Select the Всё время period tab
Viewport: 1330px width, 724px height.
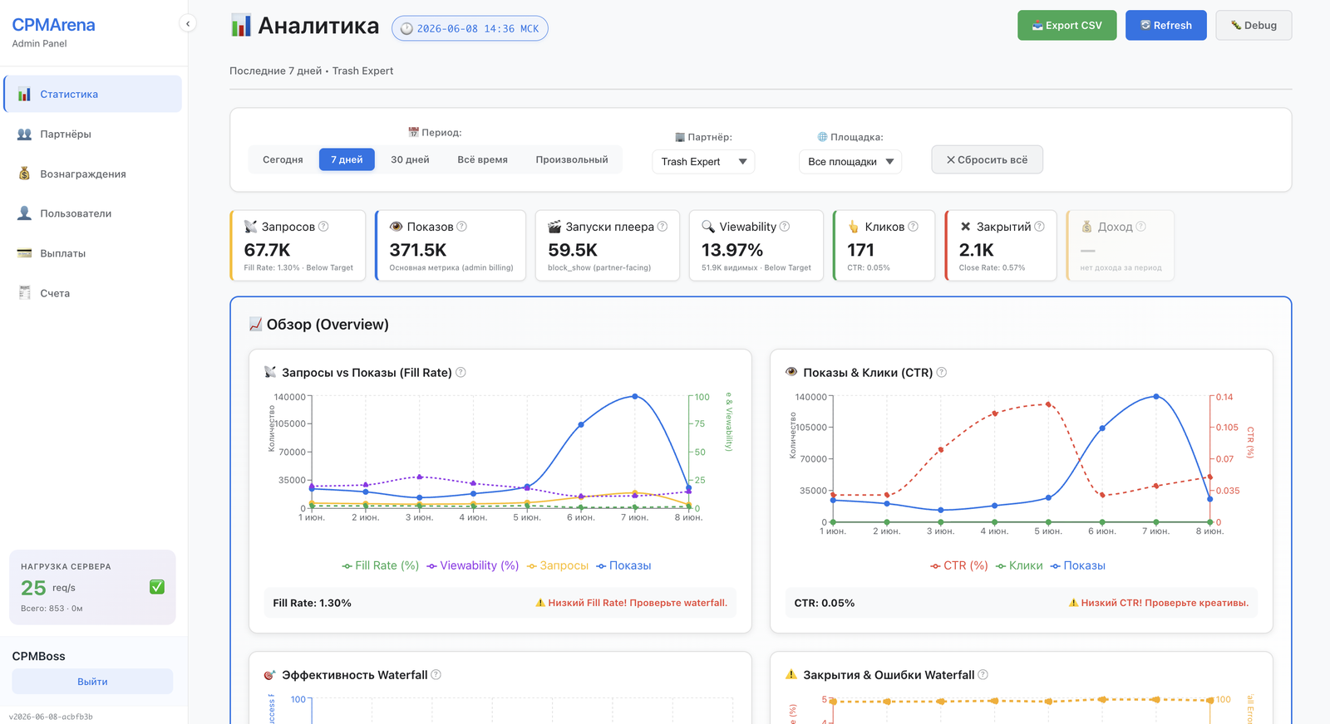(482, 159)
